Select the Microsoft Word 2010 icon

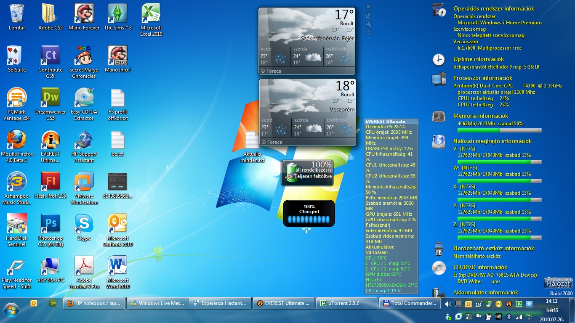pos(118,272)
